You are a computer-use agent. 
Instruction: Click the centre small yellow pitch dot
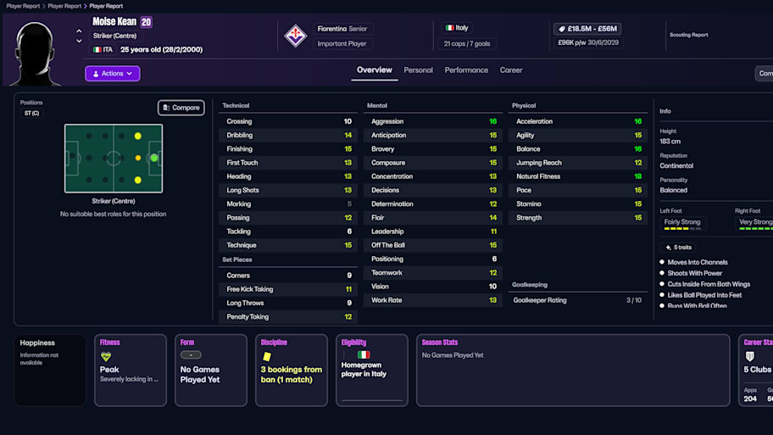(x=138, y=158)
